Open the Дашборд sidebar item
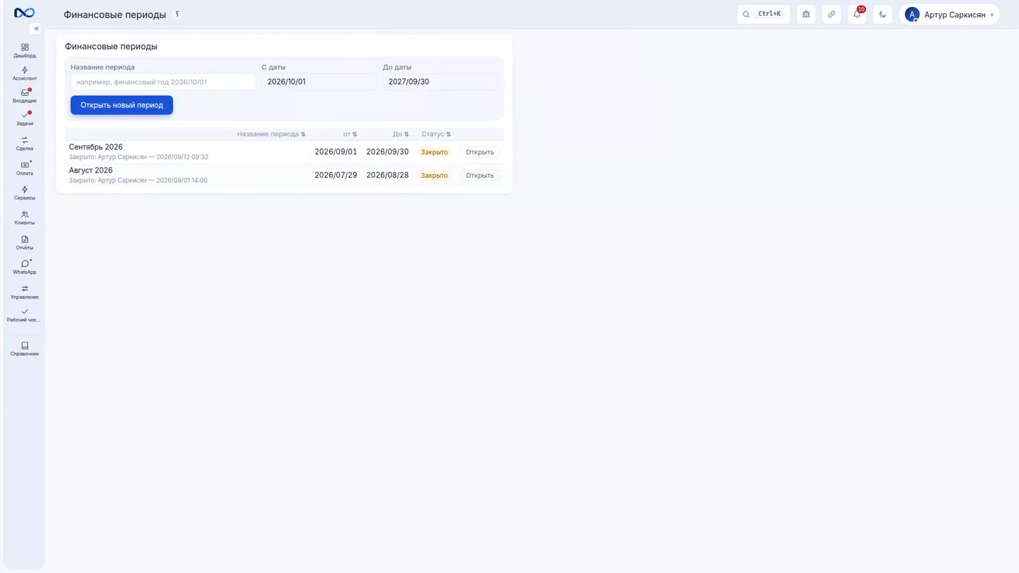 [24, 51]
